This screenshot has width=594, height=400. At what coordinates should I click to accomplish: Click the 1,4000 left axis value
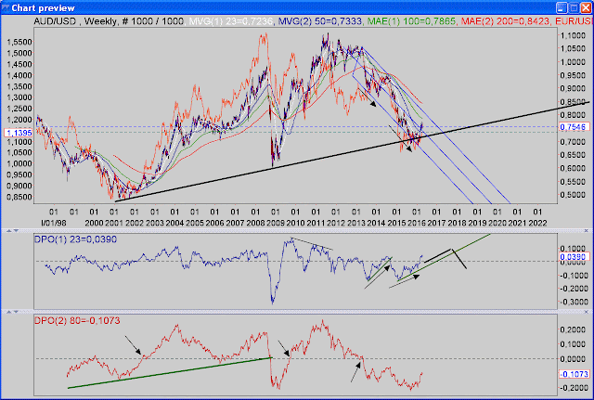(19, 75)
